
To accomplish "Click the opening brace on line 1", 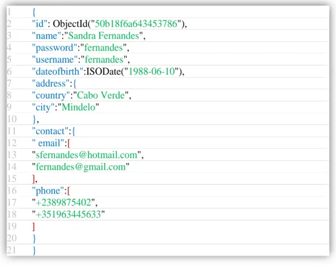I will pos(34,12).
